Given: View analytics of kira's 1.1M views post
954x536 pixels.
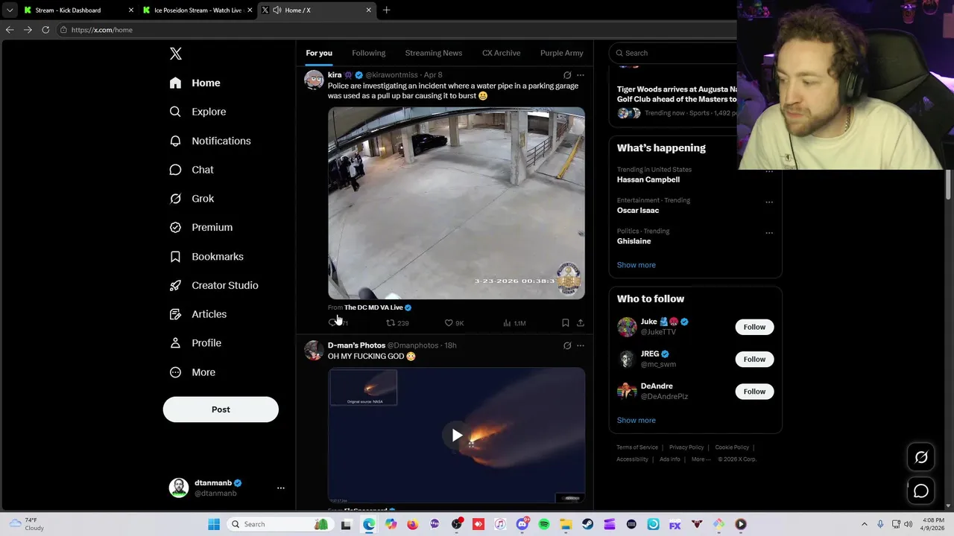Looking at the screenshot, I should point(514,323).
